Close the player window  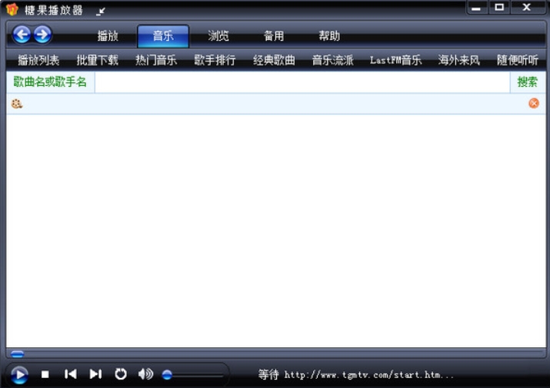[526, 8]
